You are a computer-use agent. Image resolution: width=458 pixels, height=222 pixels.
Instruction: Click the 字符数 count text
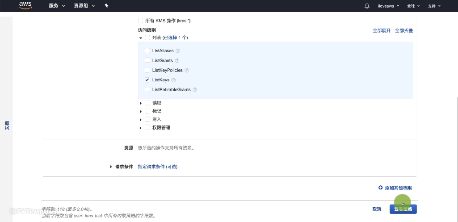coord(67,209)
